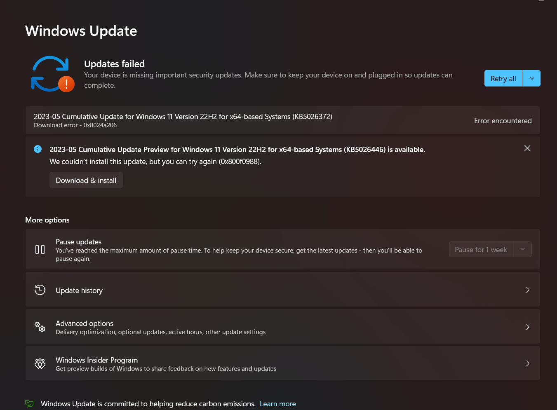This screenshot has height=410, width=557.
Task: Click the Error encountered status text
Action: click(x=503, y=121)
